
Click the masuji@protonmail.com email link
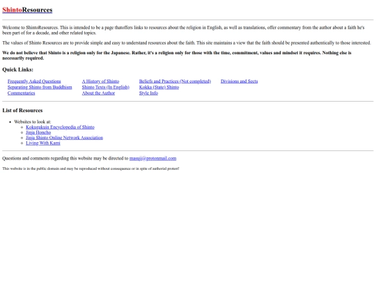point(152,158)
